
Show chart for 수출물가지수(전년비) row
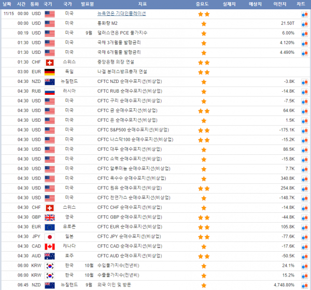point(304,275)
